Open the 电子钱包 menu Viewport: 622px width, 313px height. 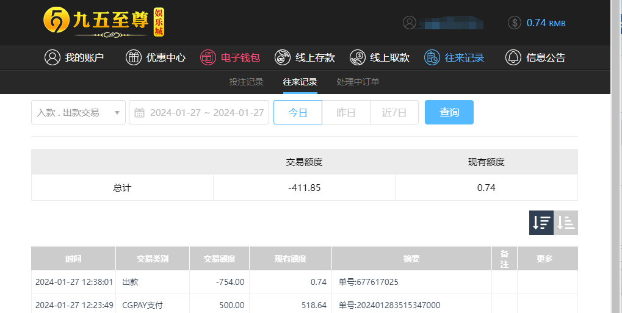(x=230, y=57)
